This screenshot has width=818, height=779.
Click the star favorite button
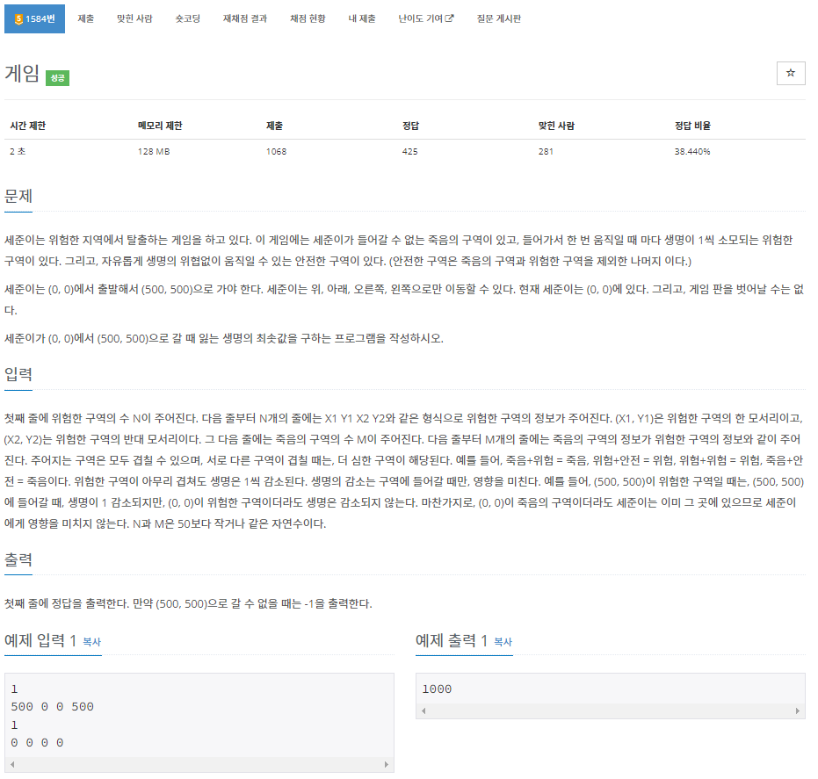pos(791,73)
